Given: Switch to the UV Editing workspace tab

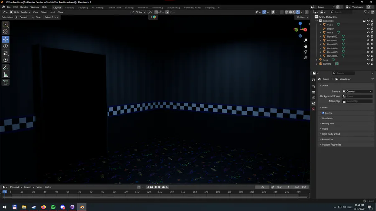Looking at the screenshot, I should [98, 8].
